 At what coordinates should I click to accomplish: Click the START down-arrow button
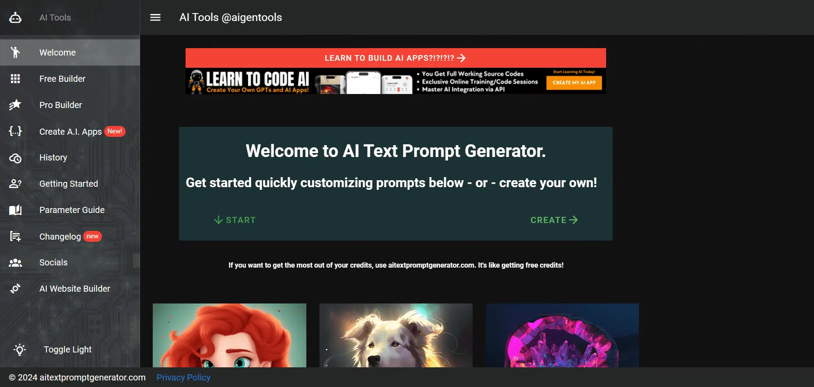(235, 220)
